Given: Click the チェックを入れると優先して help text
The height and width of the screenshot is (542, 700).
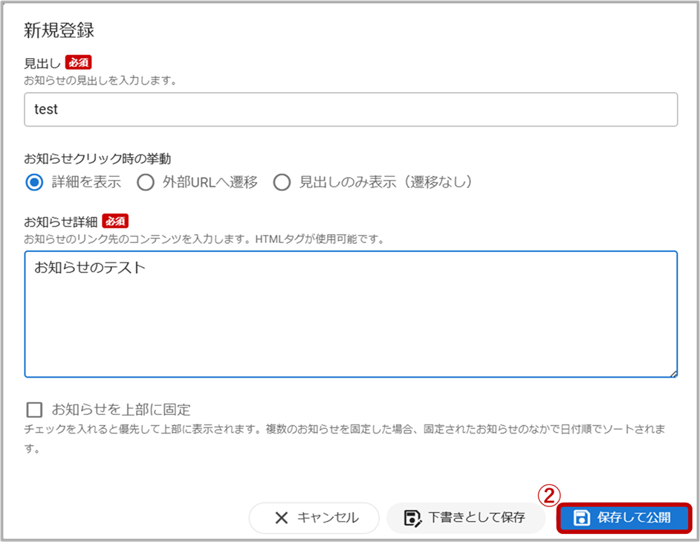Looking at the screenshot, I should pyautogui.click(x=345, y=439).
